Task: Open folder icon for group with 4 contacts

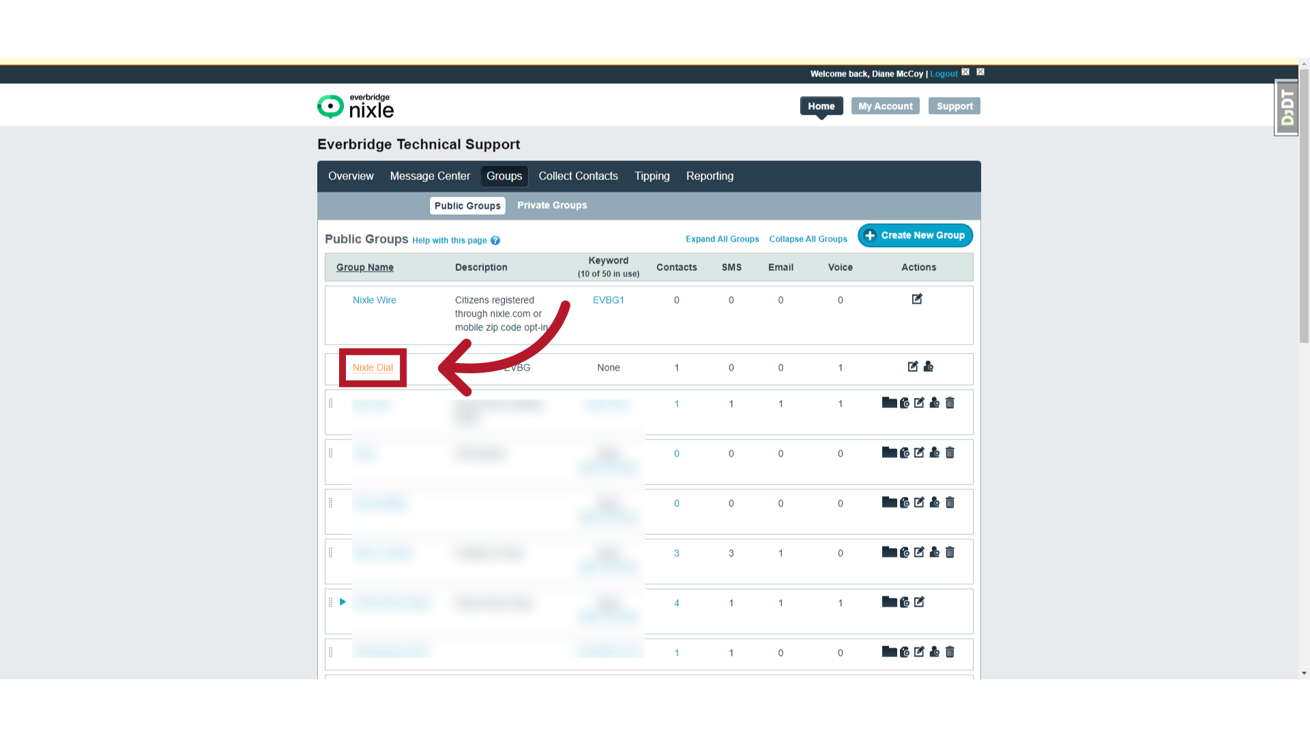Action: [889, 602]
